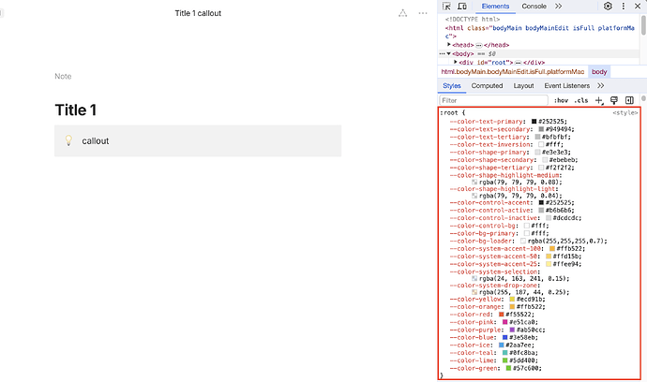Expand the head element node
This screenshot has width=647, height=382.
(x=449, y=44)
